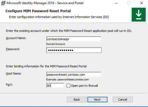148x107 pixels.
Task: Click the Example: passwordreset.contoso.com hint
Action: click(67, 80)
